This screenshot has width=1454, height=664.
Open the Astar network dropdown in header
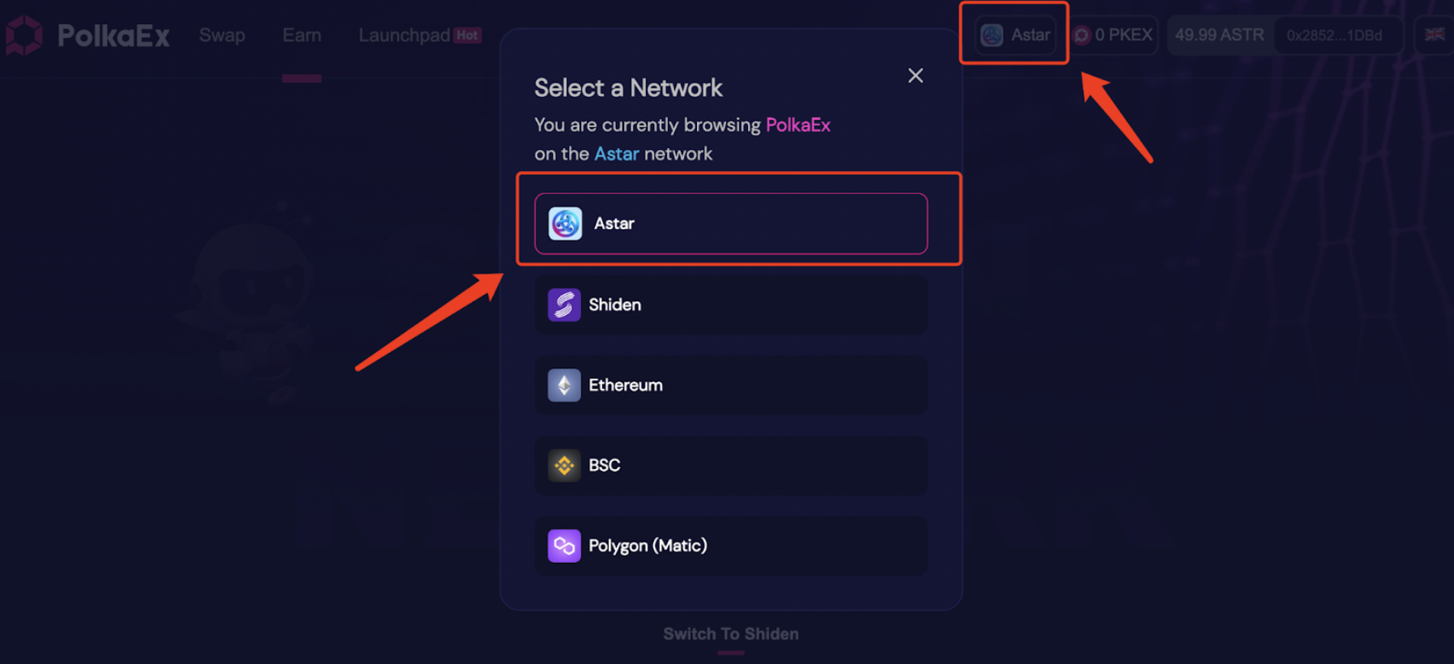[1016, 35]
